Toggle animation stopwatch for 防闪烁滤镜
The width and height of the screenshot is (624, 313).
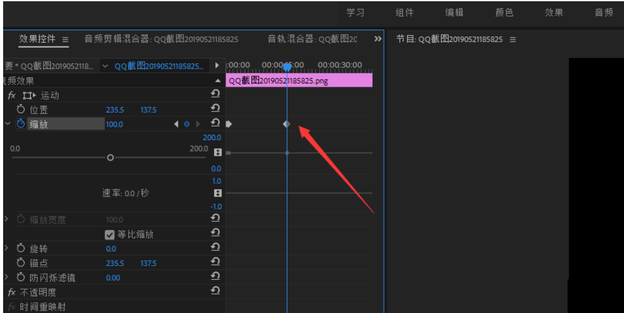click(x=21, y=277)
